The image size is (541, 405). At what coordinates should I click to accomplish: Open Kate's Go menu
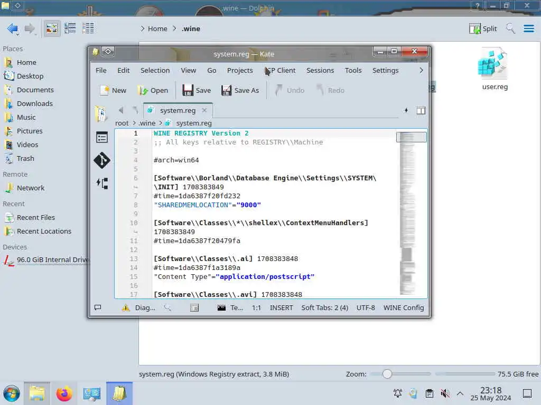click(212, 70)
